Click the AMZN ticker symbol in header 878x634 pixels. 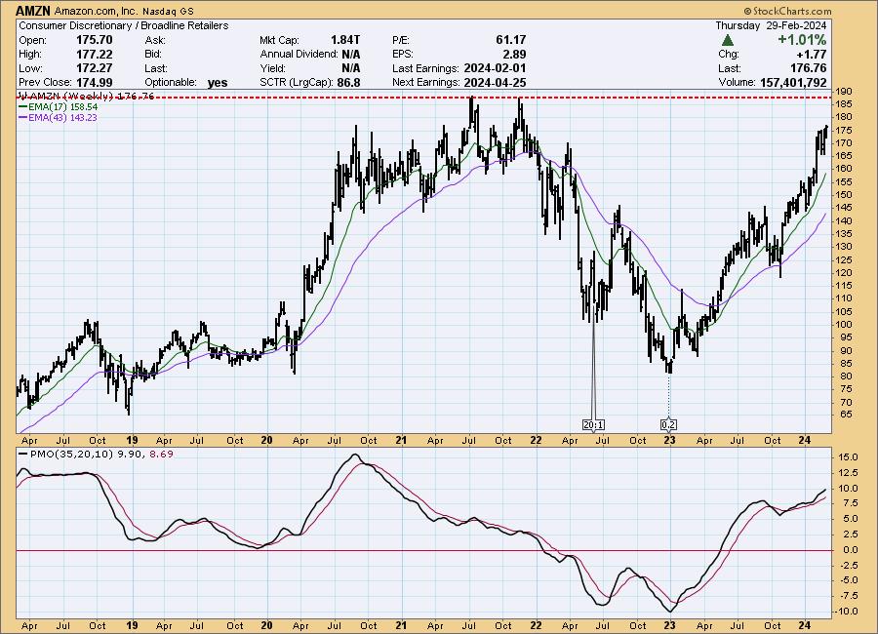(x=34, y=10)
